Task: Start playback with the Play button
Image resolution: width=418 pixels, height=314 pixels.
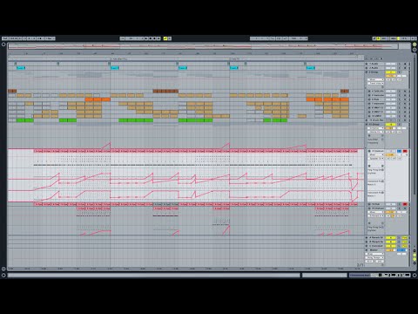Action: point(146,38)
